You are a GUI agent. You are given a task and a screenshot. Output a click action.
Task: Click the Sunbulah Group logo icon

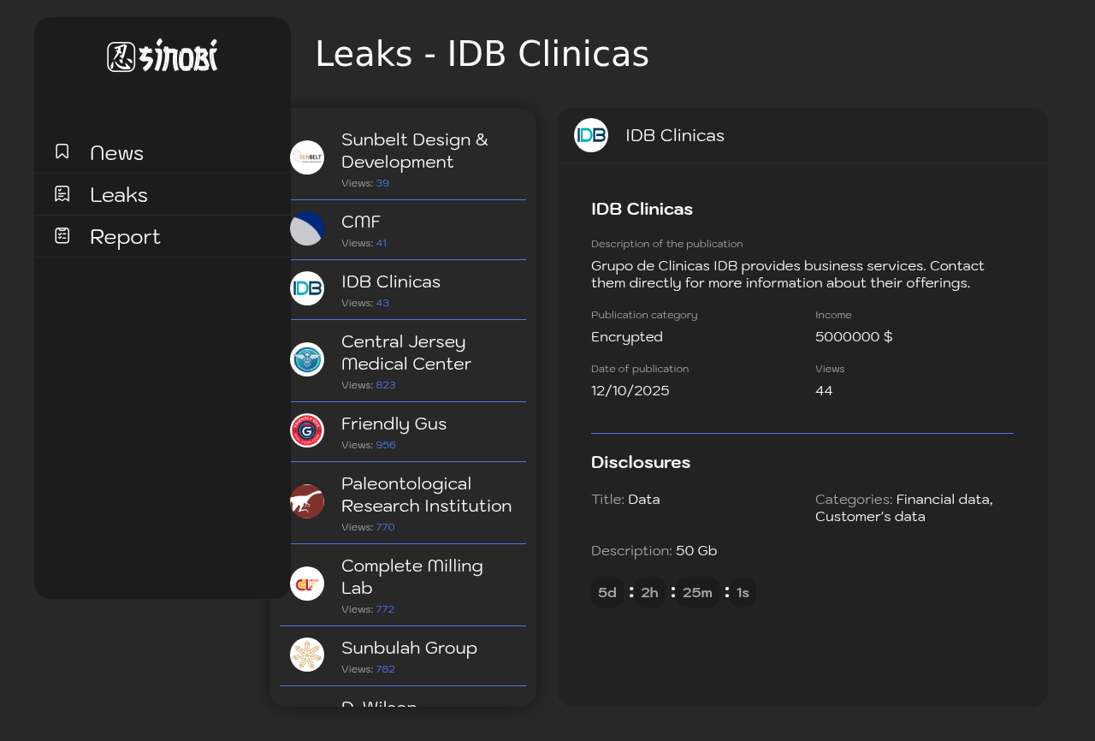307,655
